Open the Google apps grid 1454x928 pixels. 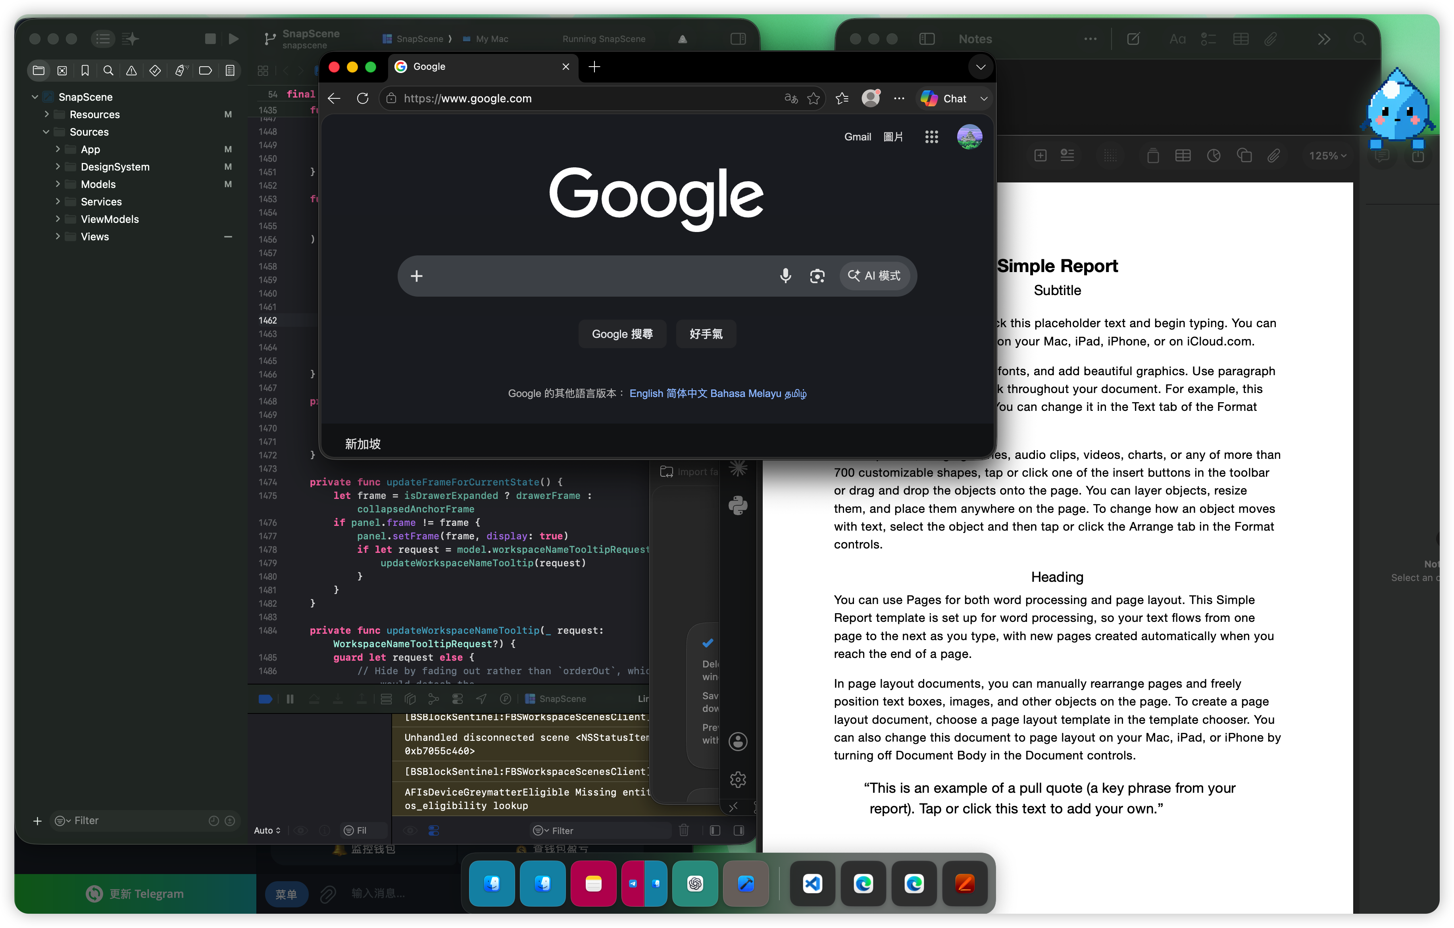pyautogui.click(x=932, y=137)
